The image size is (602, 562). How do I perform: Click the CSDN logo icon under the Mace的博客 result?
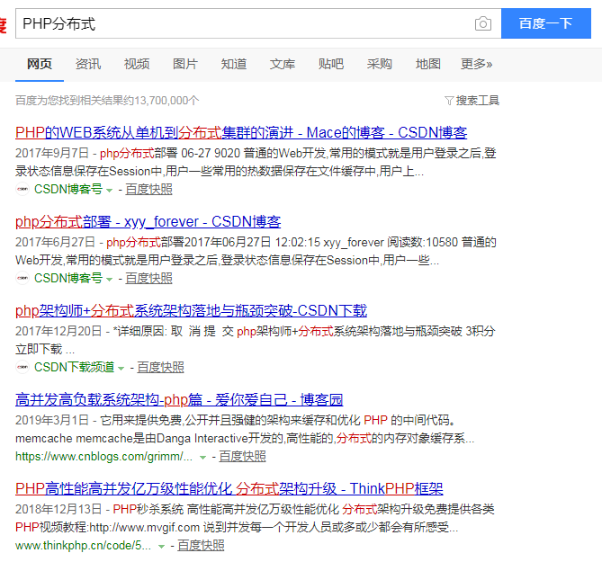[22, 189]
